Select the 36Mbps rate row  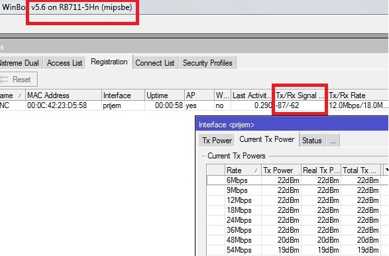[x=297, y=230]
